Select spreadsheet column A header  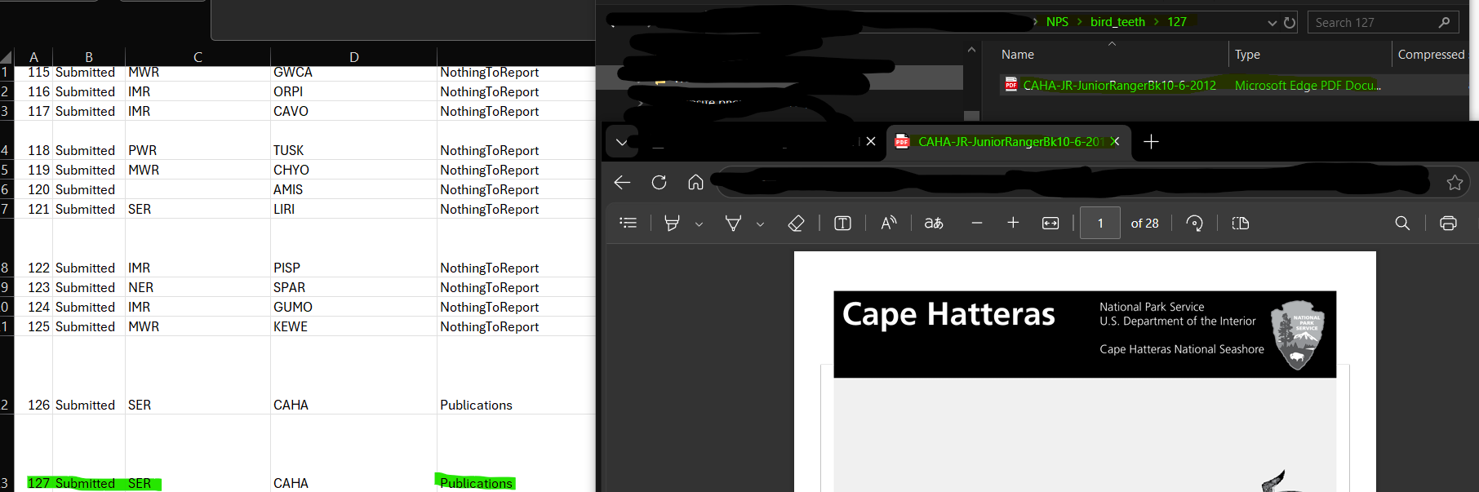click(33, 57)
